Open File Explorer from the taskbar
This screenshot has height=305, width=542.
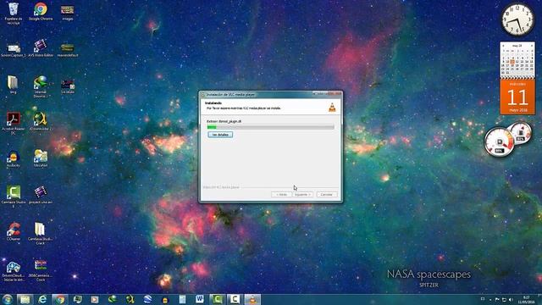(25, 299)
